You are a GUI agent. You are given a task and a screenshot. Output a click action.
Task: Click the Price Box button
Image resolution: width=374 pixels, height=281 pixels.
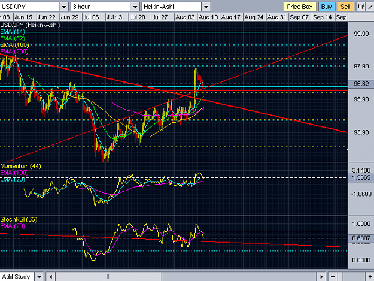point(300,7)
